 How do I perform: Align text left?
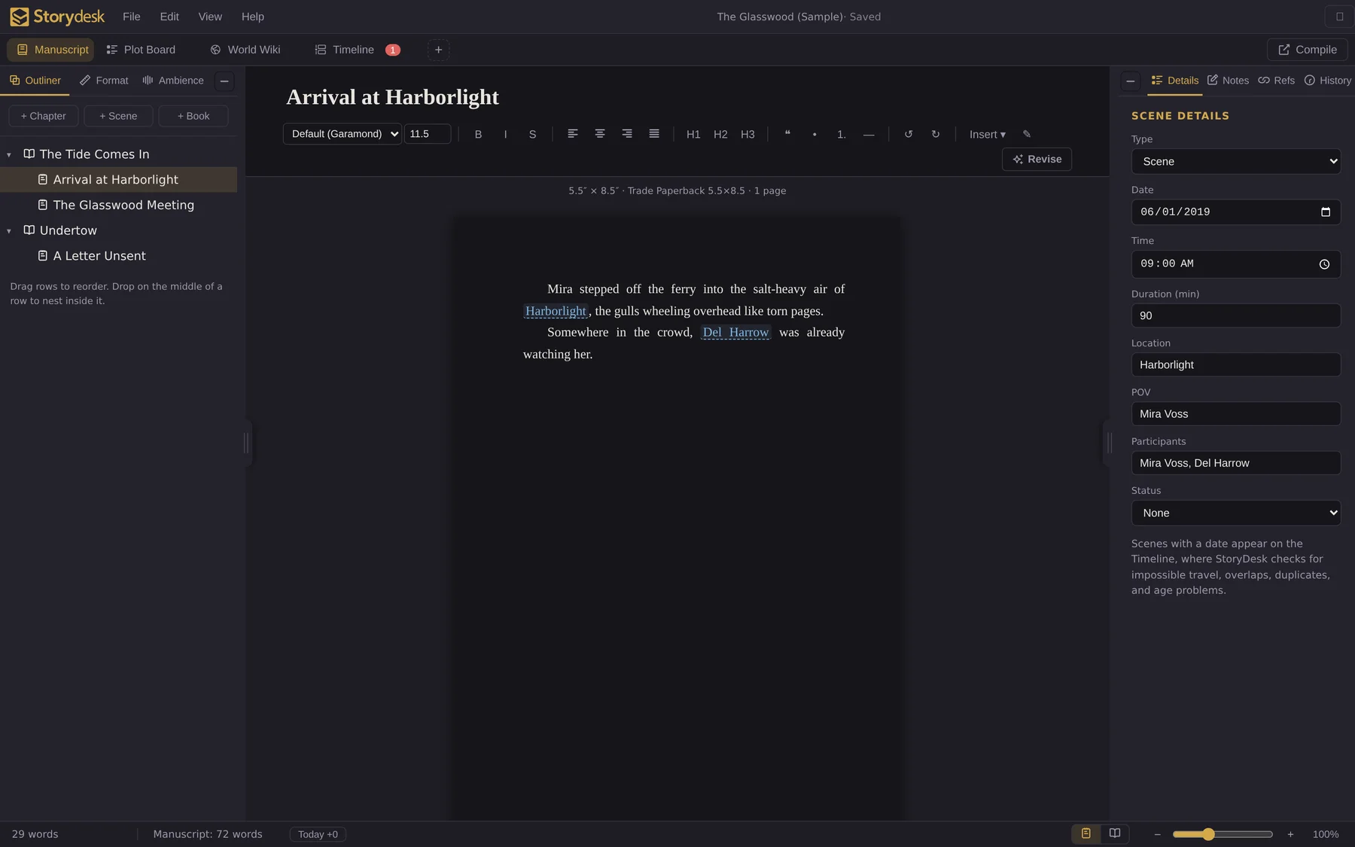coord(573,134)
